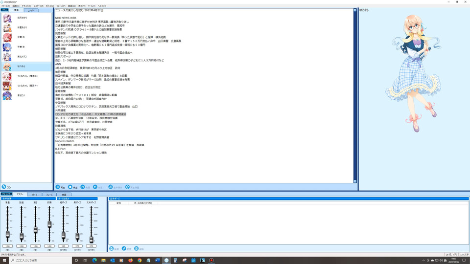The image size is (470, 264).
Task: Click the 話速 speed slider handle
Action: pos(22,237)
